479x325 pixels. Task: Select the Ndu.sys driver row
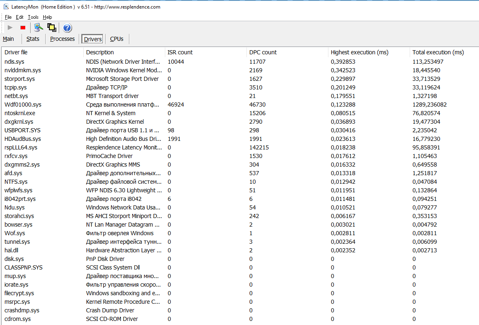[x=240, y=207]
